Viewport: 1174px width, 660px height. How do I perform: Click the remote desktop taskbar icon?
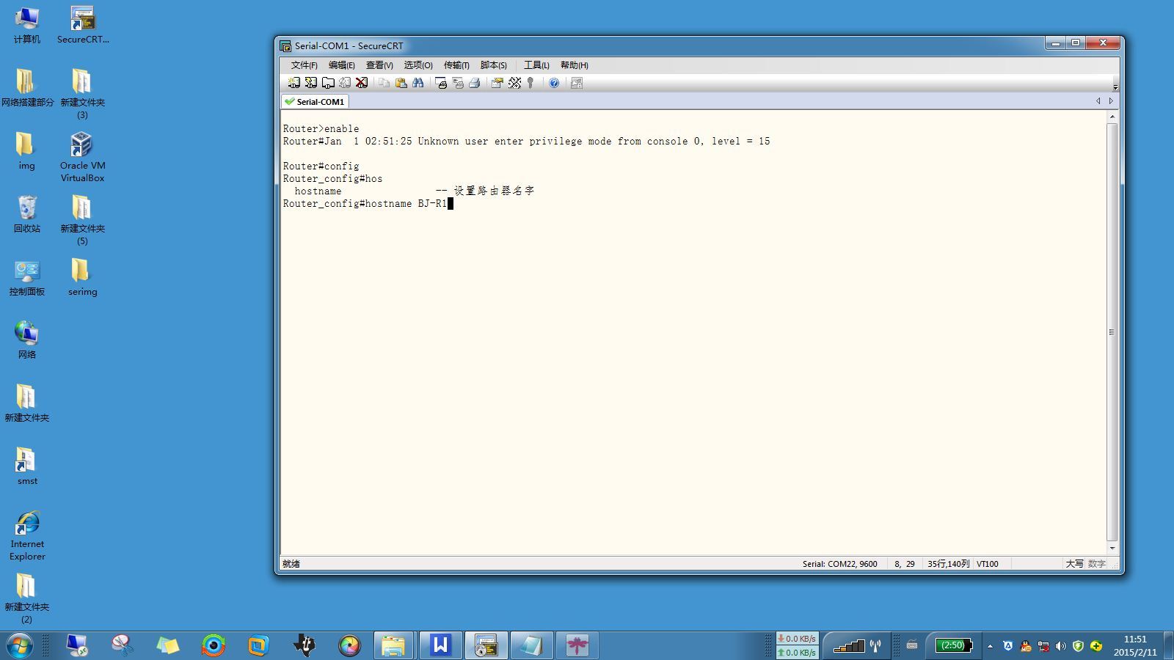click(77, 645)
